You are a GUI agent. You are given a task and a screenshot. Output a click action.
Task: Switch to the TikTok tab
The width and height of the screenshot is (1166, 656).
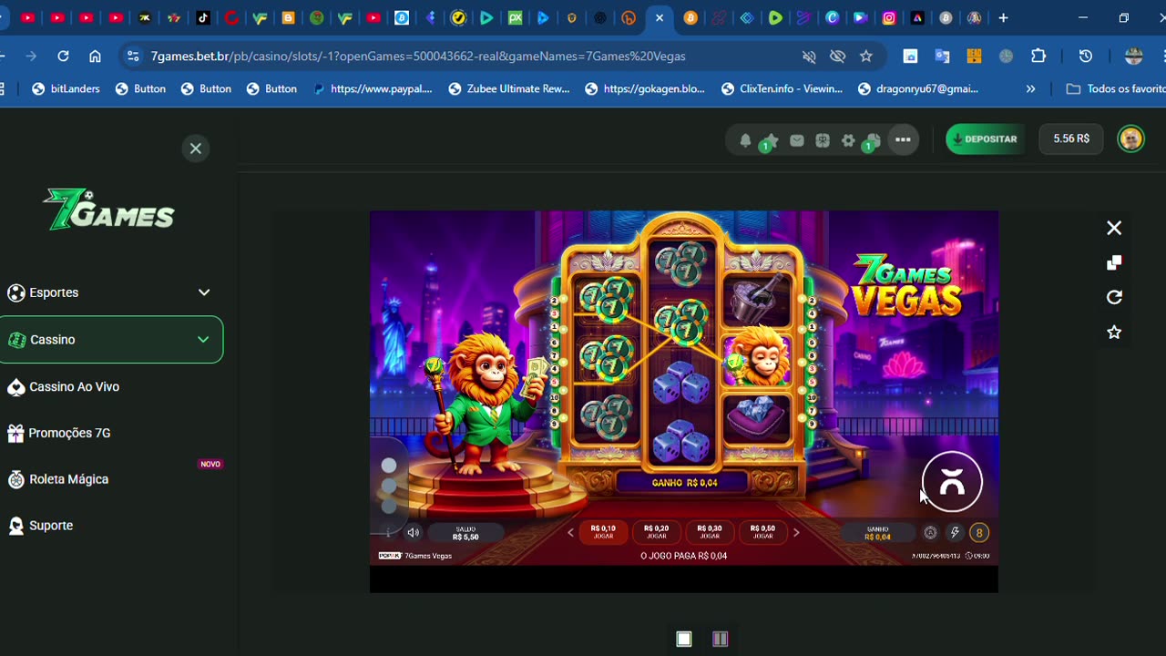tap(202, 18)
